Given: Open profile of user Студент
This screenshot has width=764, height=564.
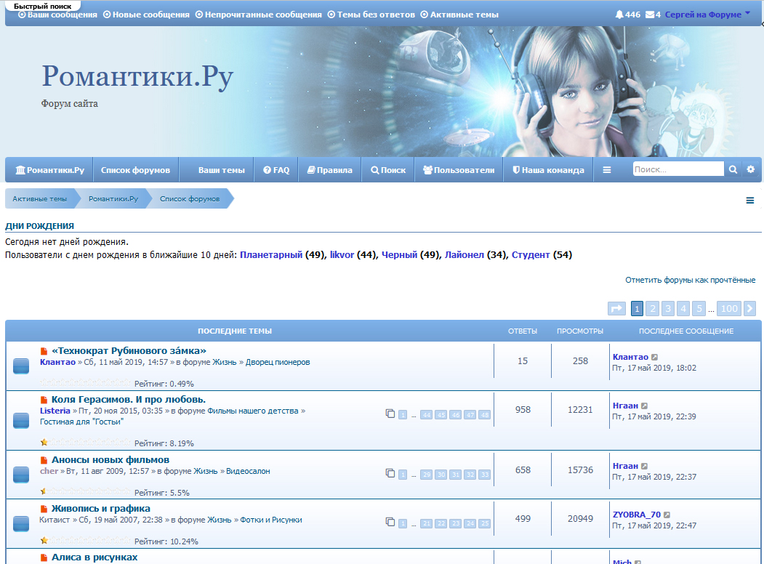Looking at the screenshot, I should [531, 254].
